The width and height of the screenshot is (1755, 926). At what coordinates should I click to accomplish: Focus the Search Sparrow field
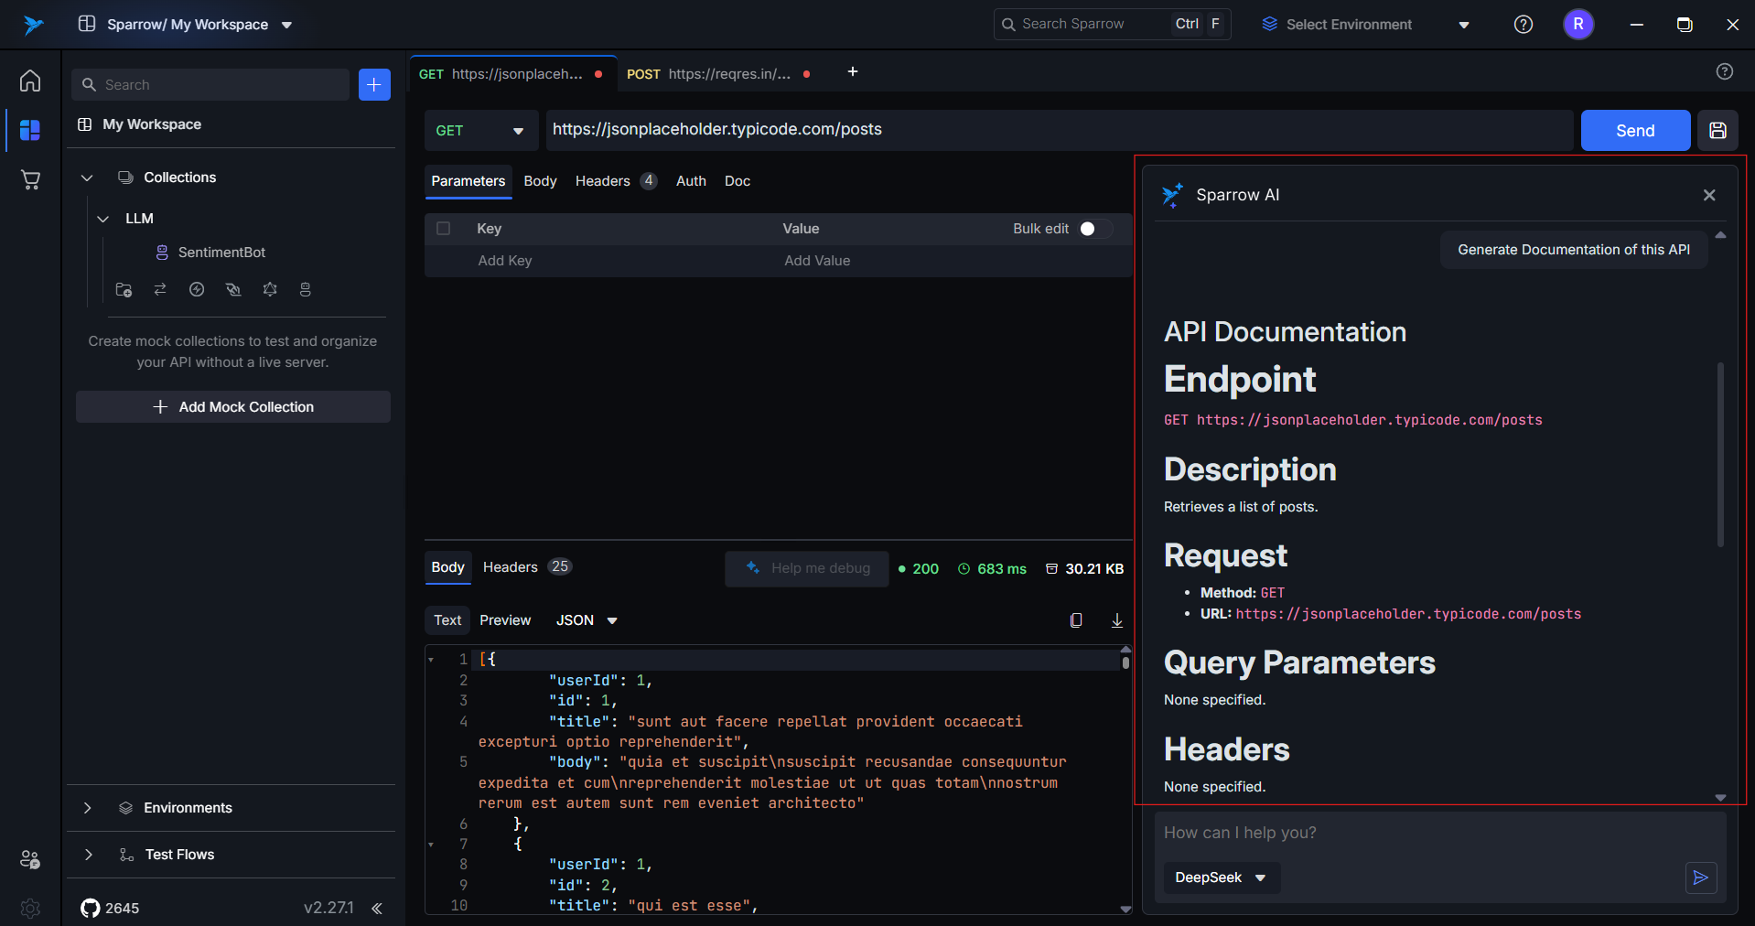[1112, 25]
